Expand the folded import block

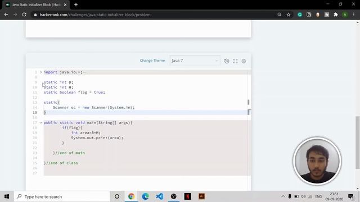(x=41, y=72)
